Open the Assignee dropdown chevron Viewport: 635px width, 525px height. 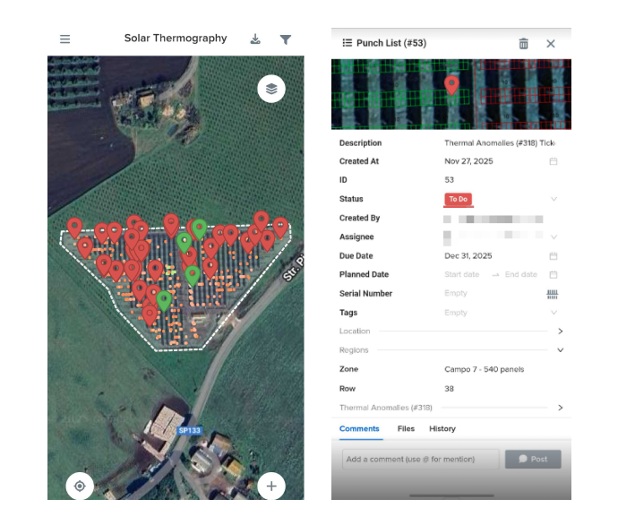[x=553, y=237]
